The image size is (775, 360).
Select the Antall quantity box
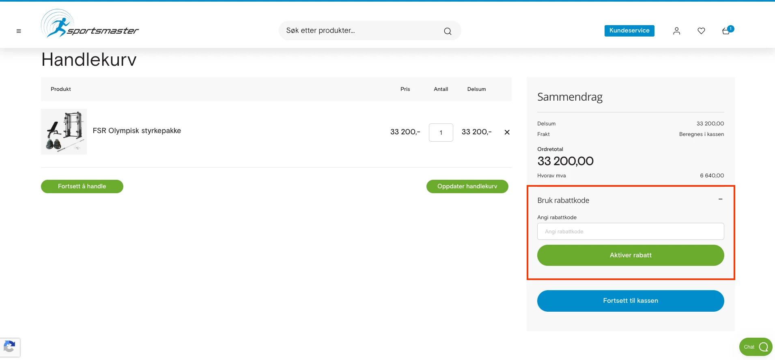point(441,133)
